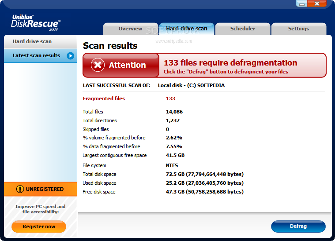Viewport: 335px width, 241px height.
Task: Click the 'Free disk space' label
Action: pyautogui.click(x=99, y=192)
